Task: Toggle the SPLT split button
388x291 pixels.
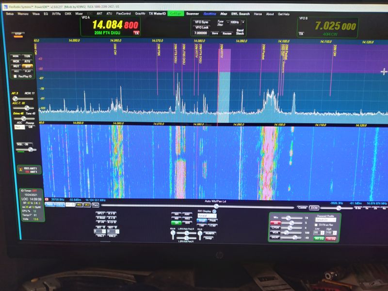Action: coord(101,213)
